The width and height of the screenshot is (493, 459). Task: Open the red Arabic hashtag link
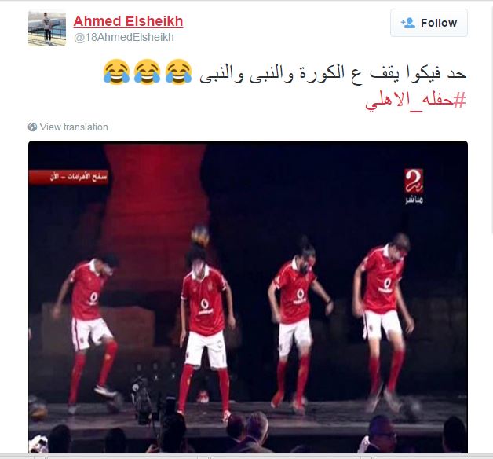415,101
